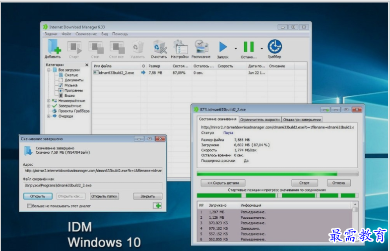
Task: Open the Помощь menu
Action: (120, 34)
